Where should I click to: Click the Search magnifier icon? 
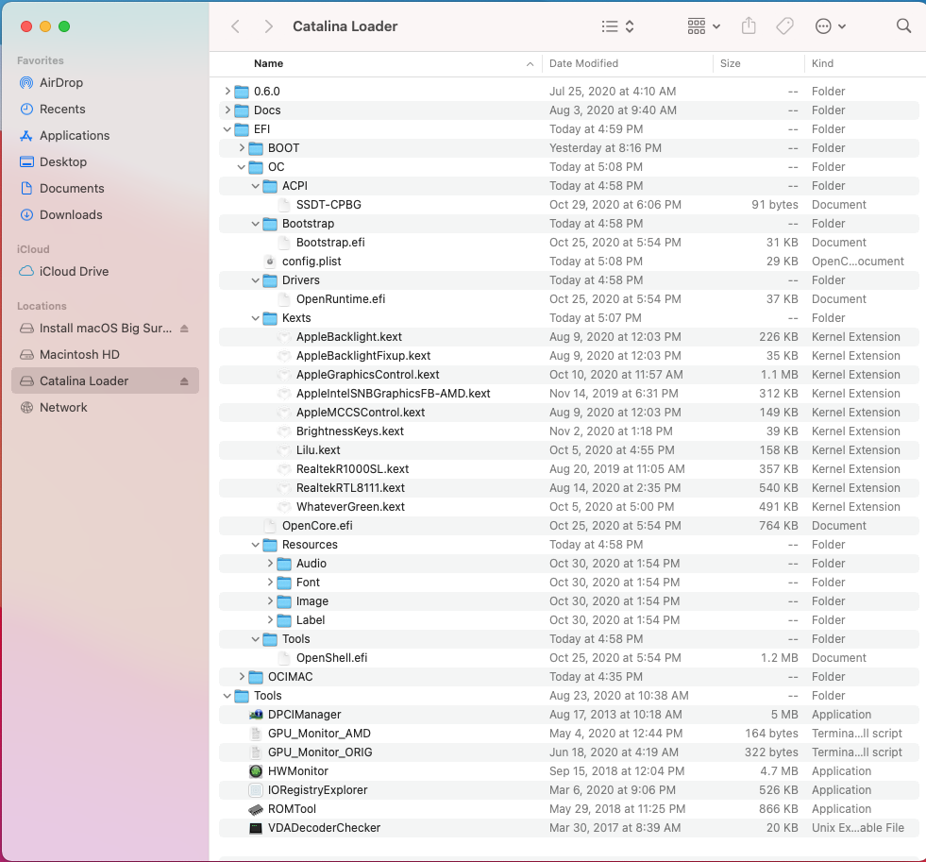(903, 26)
